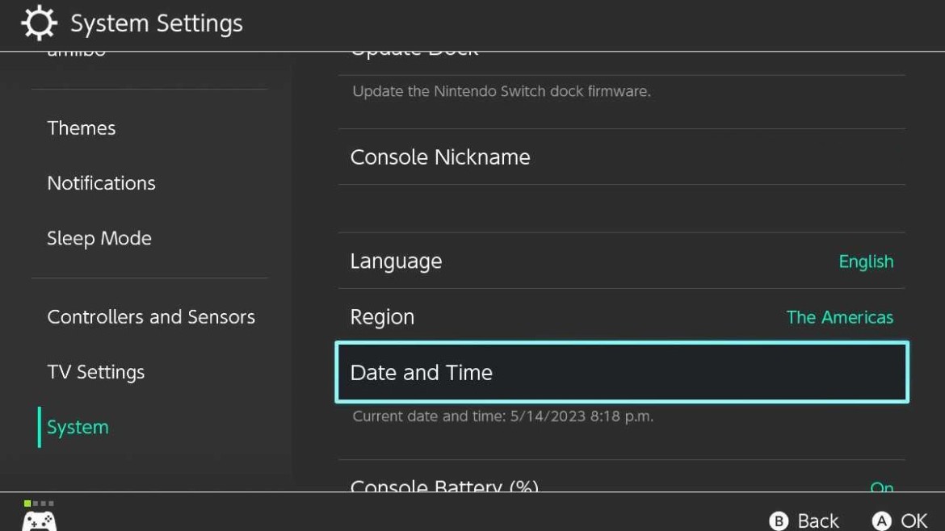Select Sleep Mode in the sidebar

pyautogui.click(x=99, y=238)
